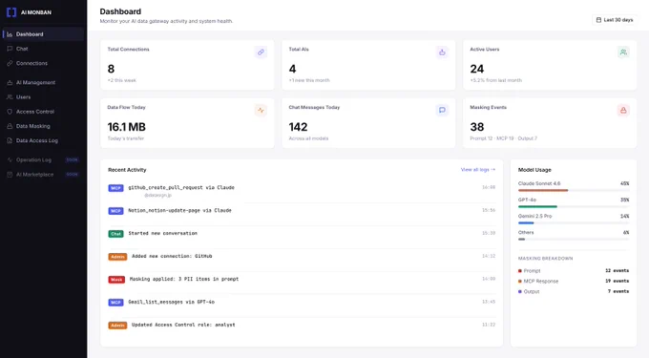Open the Access Control section
The width and height of the screenshot is (649, 358).
[x=43, y=112]
